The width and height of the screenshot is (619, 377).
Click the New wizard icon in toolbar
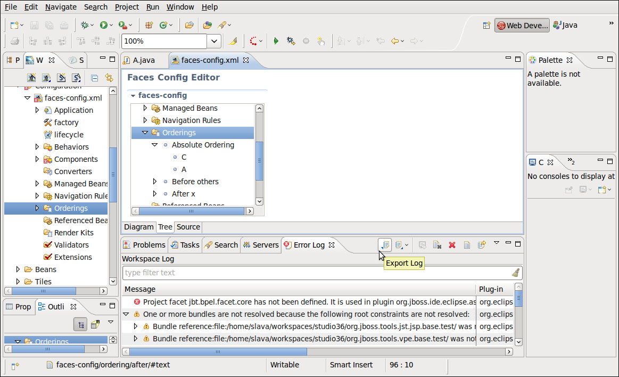14,25
